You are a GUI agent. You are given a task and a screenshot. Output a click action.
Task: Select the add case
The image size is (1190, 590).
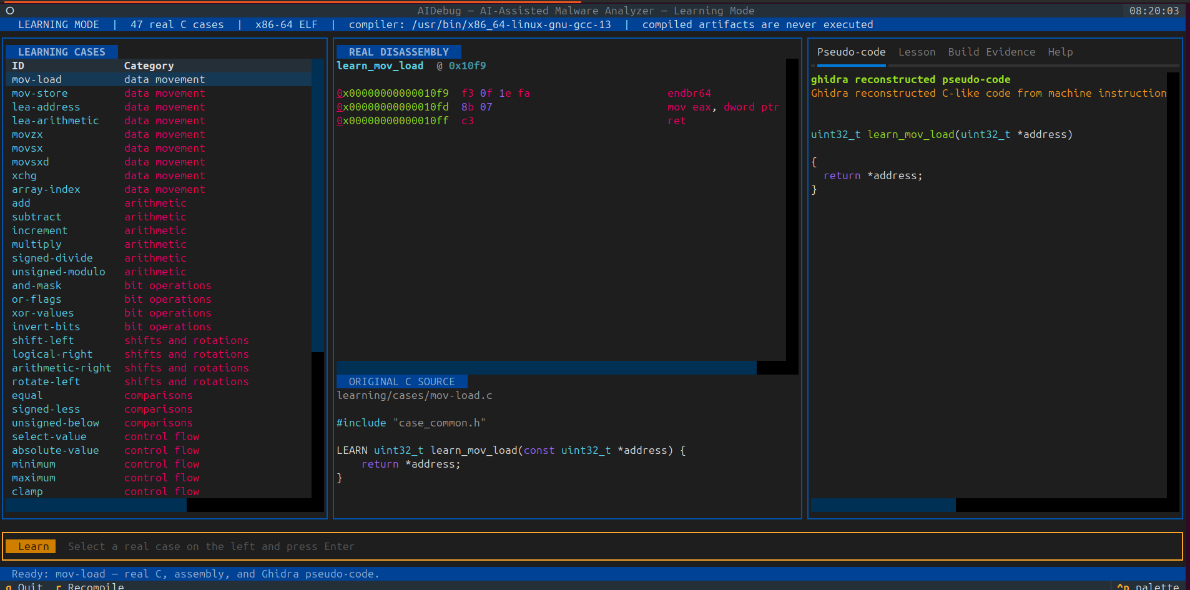(x=159, y=203)
